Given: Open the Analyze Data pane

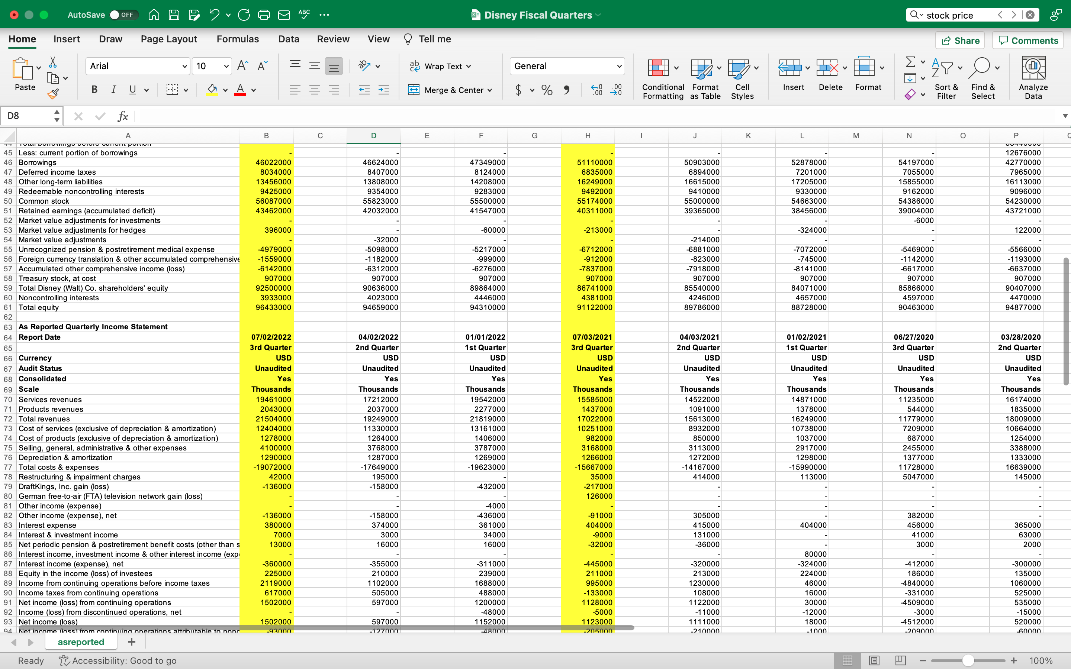Looking at the screenshot, I should 1033,77.
